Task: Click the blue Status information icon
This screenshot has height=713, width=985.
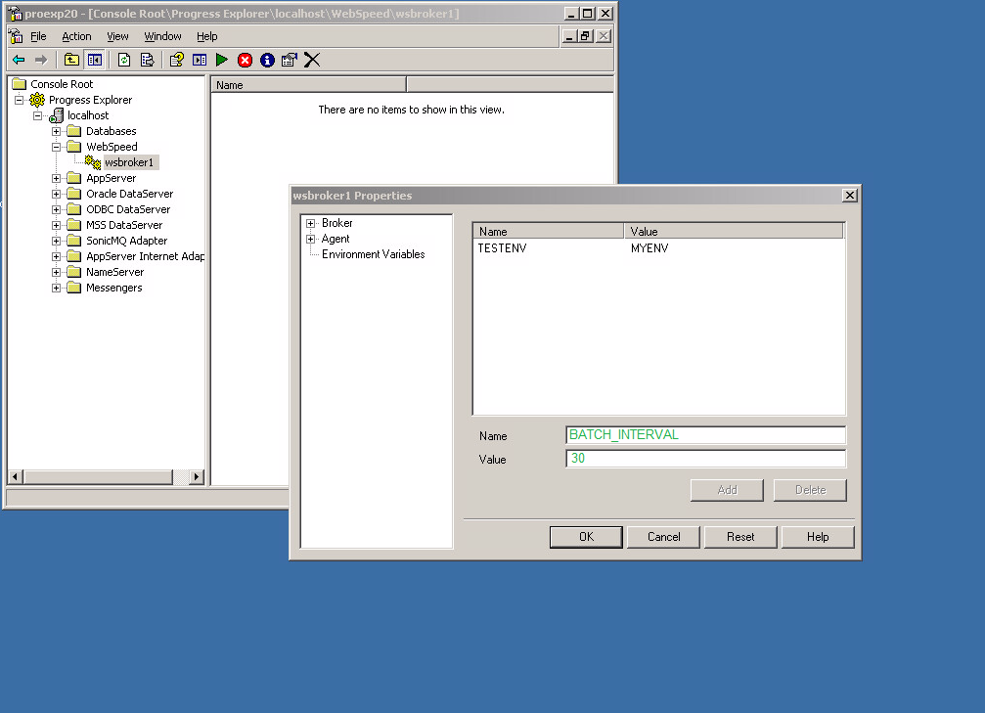Action: coord(267,60)
